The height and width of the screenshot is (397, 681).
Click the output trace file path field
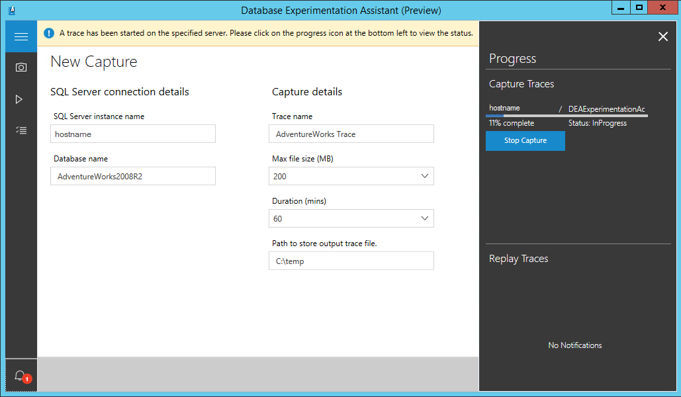[351, 261]
